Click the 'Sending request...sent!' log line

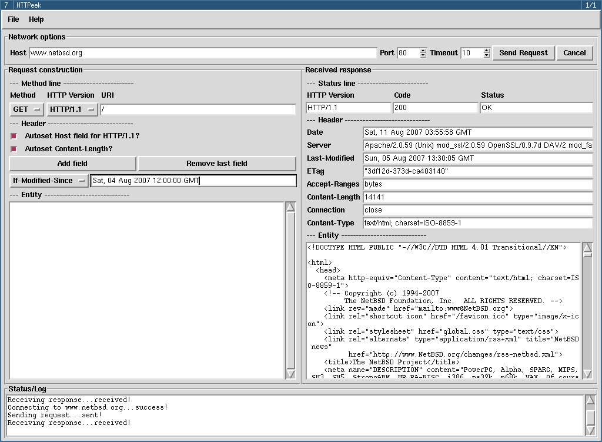click(x=55, y=415)
